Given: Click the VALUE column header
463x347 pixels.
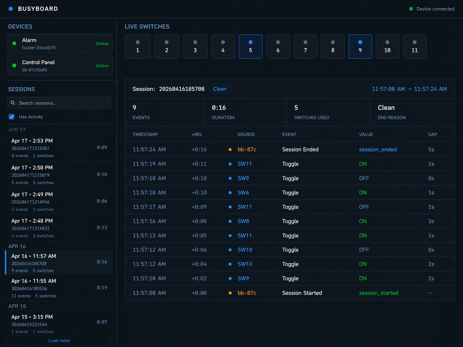Looking at the screenshot, I should (366, 135).
